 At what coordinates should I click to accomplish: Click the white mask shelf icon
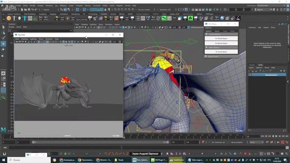[x=19, y=18]
